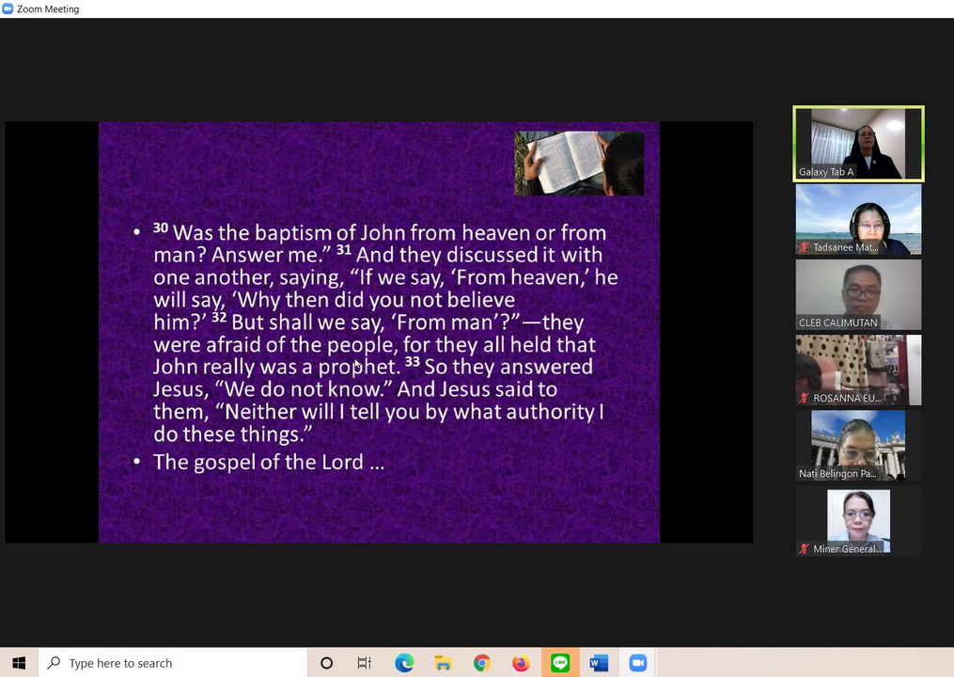Screen dimensions: 954x677
Task: Switch to the LINE app in taskbar
Action: click(x=560, y=663)
